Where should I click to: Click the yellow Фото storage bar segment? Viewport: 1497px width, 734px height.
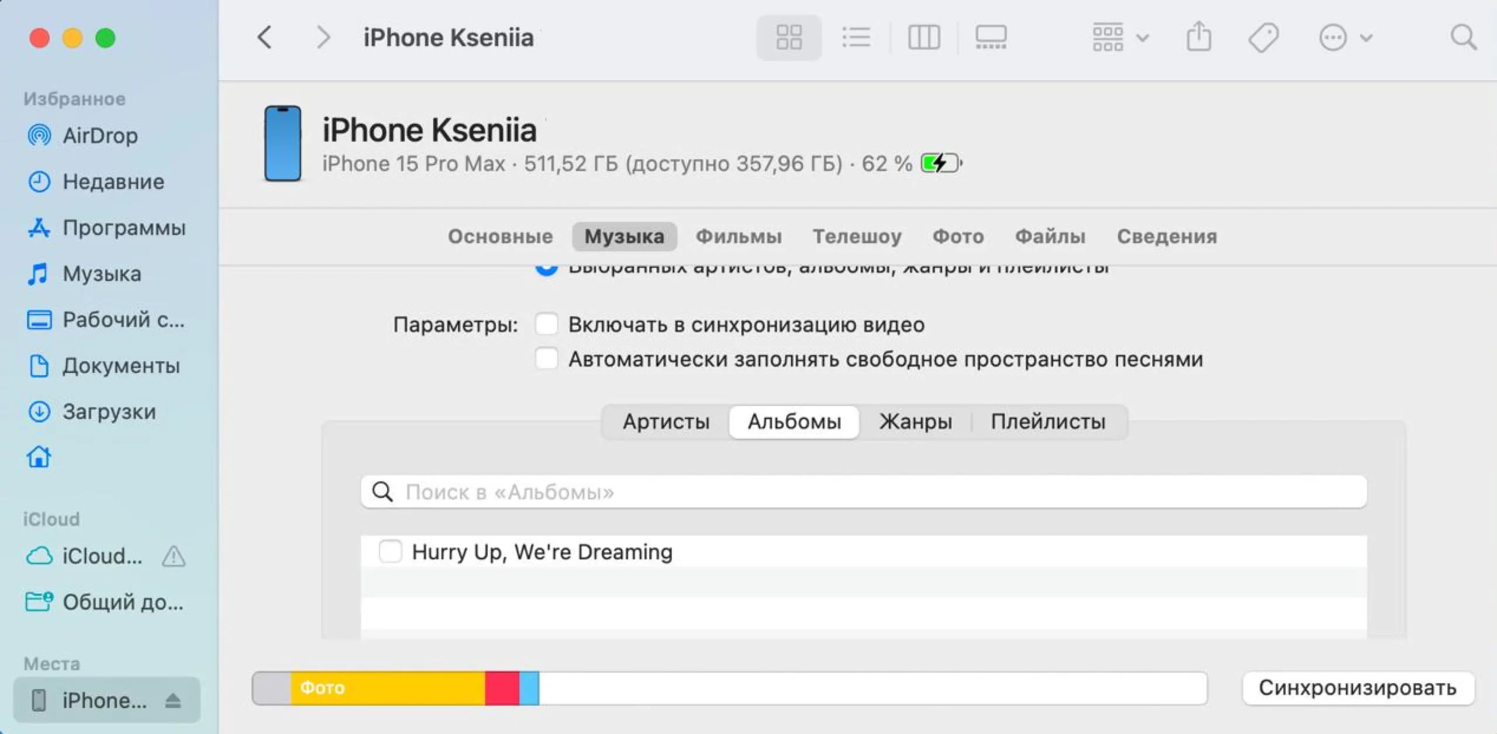387,688
